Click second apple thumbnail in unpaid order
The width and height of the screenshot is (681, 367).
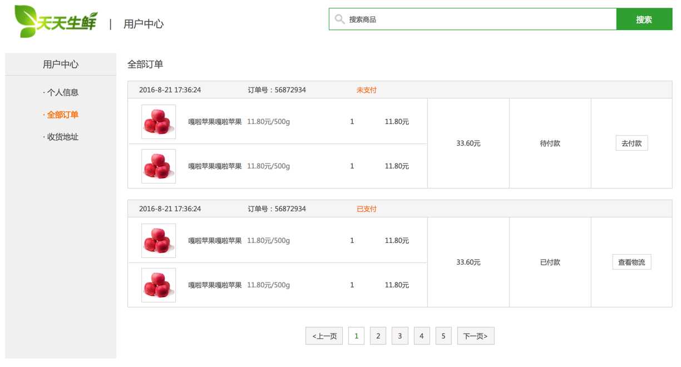click(x=159, y=166)
